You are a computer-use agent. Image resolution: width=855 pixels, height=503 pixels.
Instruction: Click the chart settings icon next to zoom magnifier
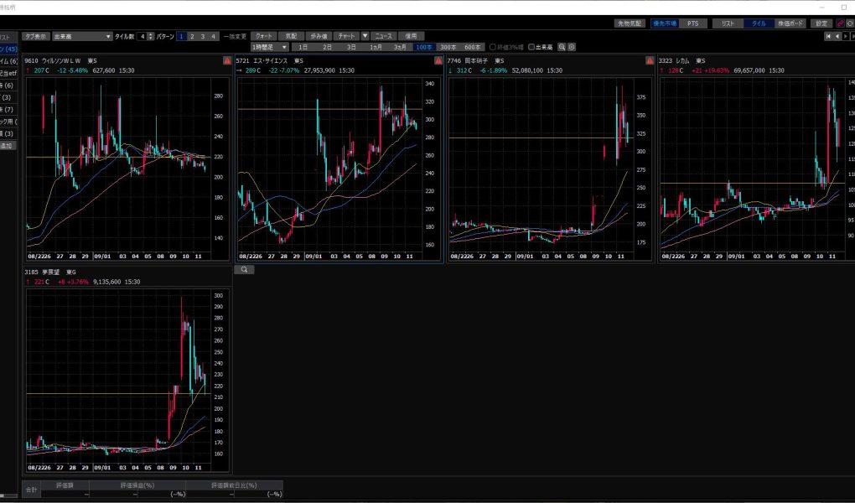click(572, 47)
